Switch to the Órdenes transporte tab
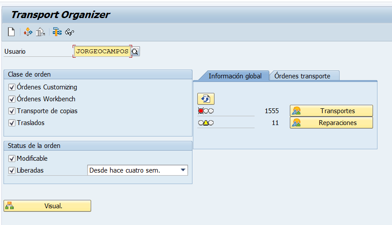 (302, 76)
